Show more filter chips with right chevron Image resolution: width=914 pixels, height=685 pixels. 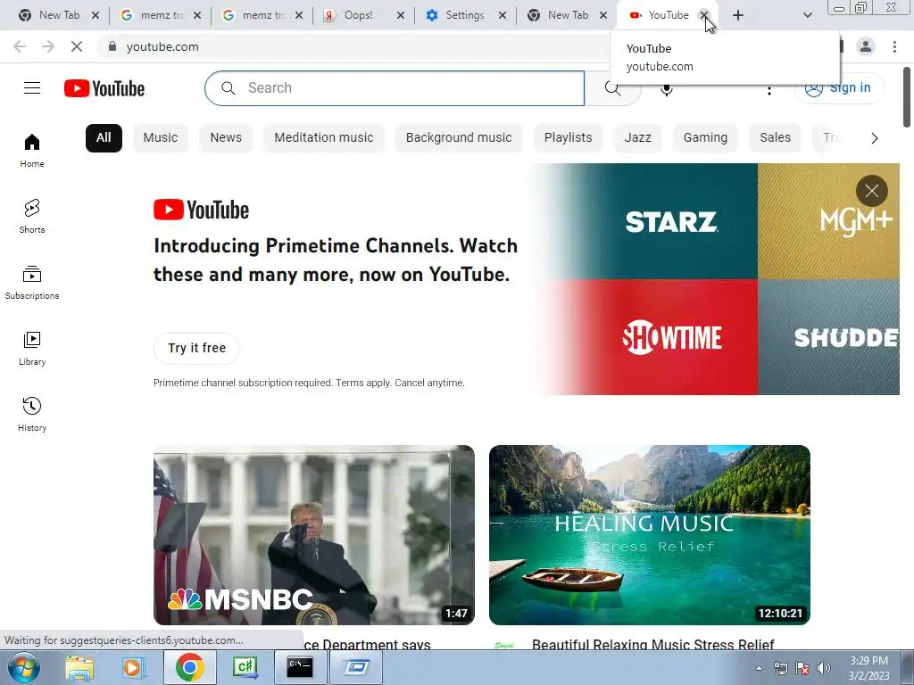pyautogui.click(x=874, y=138)
